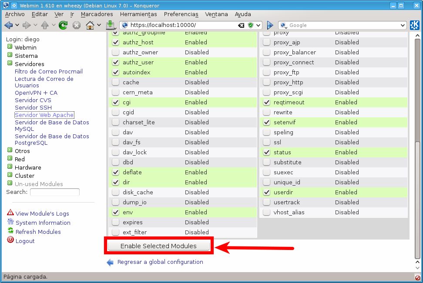Uncheck the deflate module checkbox
The height and width of the screenshot is (283, 423).
click(115, 172)
